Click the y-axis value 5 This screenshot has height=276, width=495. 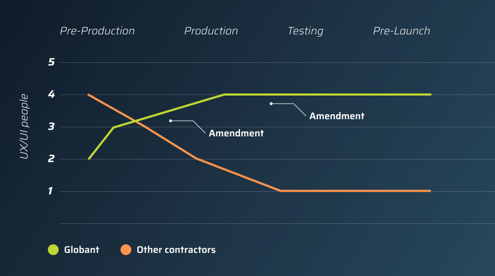coord(52,62)
